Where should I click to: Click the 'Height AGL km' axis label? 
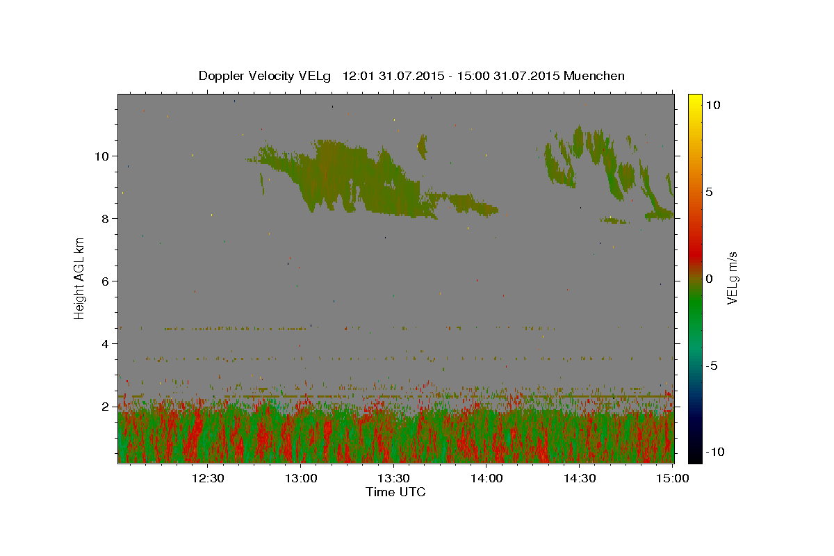80,278
